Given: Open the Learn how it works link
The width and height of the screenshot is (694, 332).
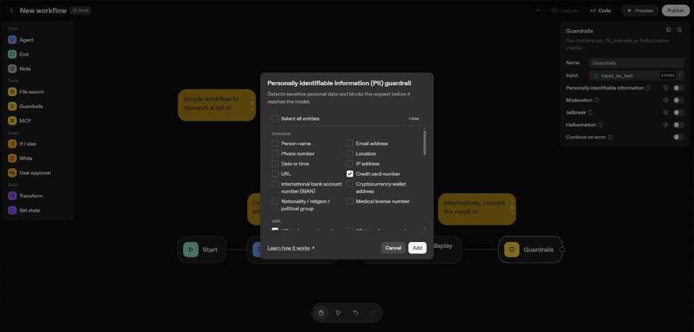Looking at the screenshot, I should (291, 248).
